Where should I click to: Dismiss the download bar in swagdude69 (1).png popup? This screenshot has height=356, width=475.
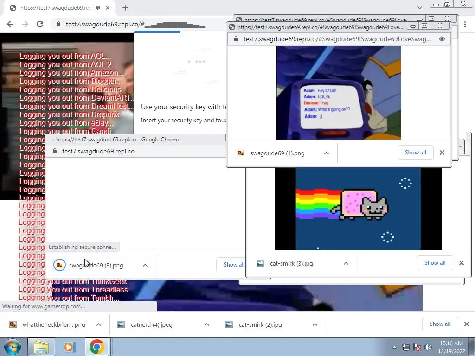tap(442, 153)
